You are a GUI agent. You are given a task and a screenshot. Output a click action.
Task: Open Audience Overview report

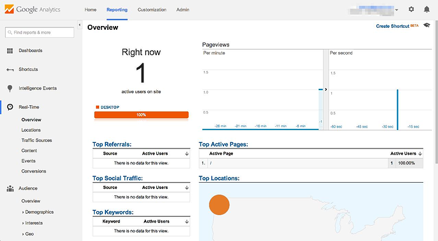pos(30,201)
